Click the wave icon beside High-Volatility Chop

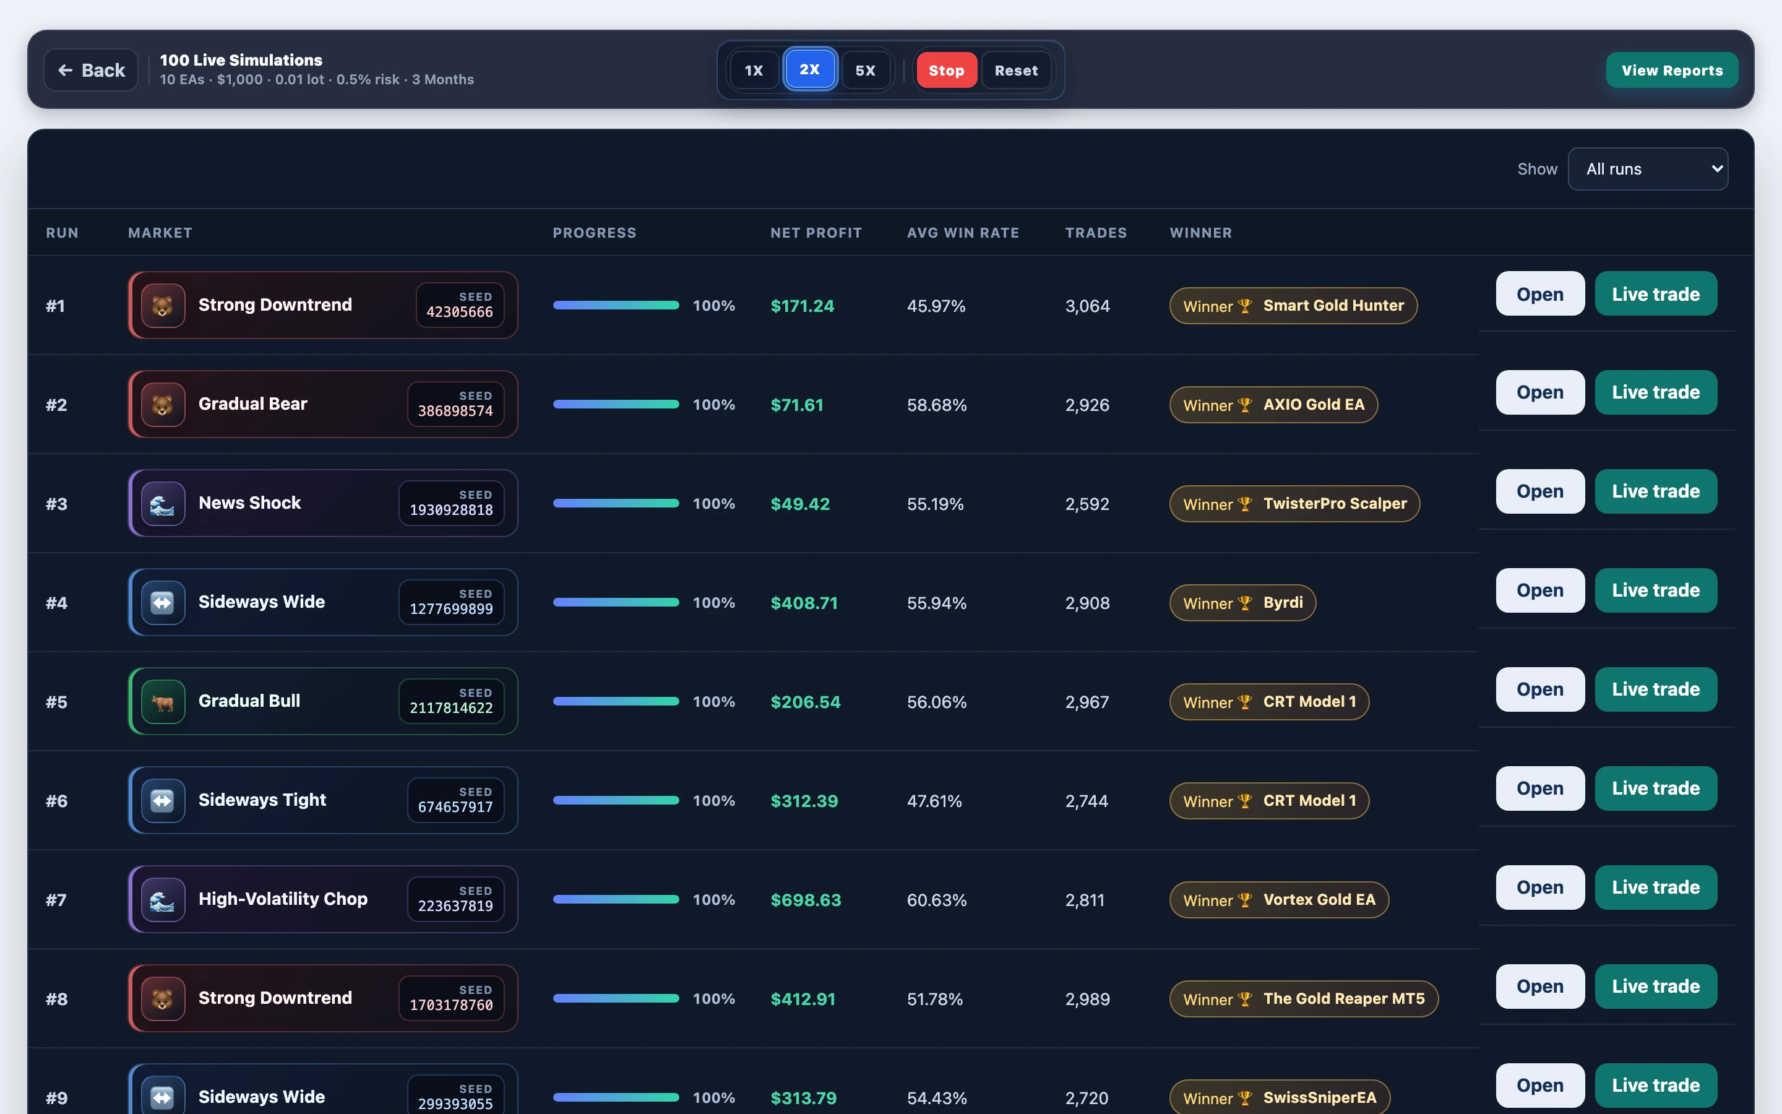(x=163, y=900)
